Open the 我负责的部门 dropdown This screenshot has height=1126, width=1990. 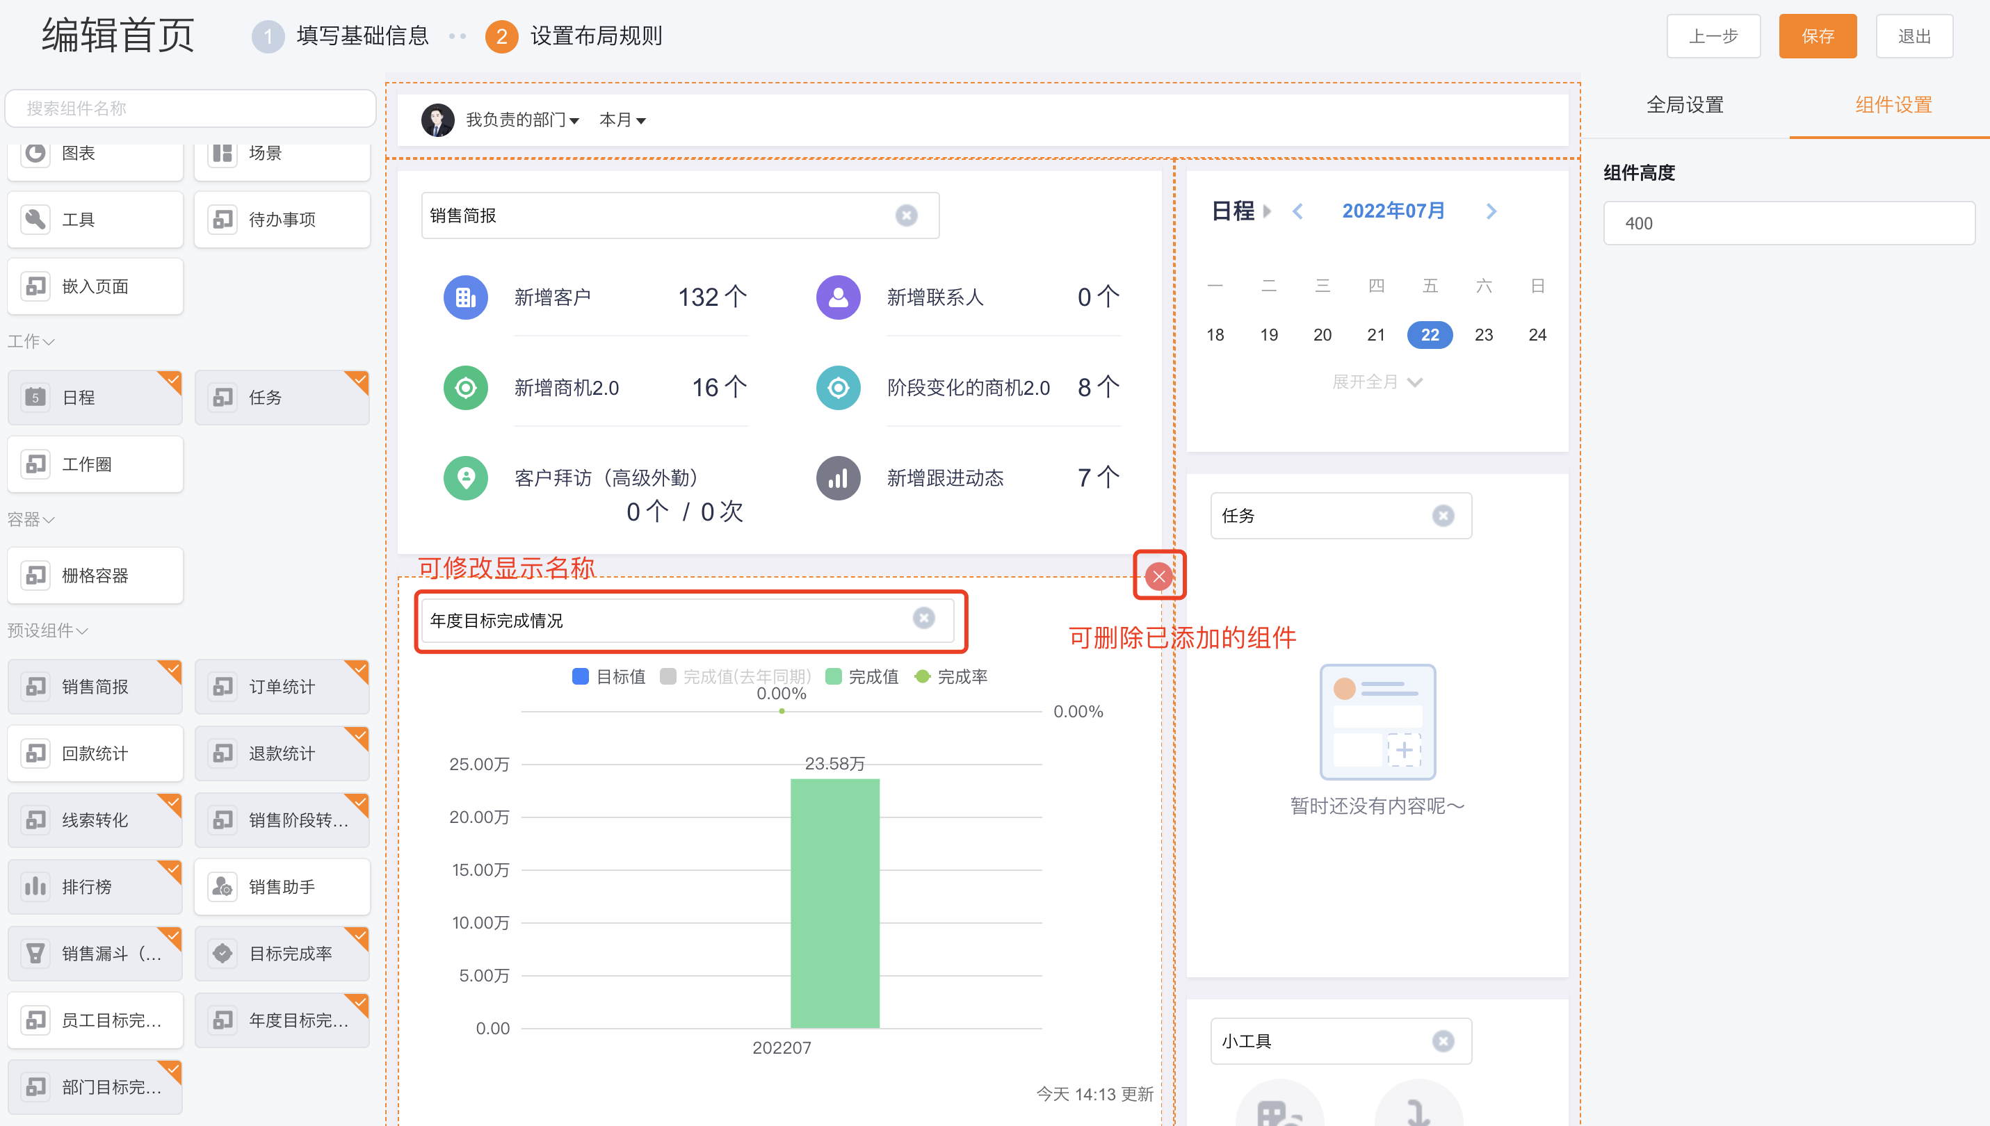tap(522, 120)
